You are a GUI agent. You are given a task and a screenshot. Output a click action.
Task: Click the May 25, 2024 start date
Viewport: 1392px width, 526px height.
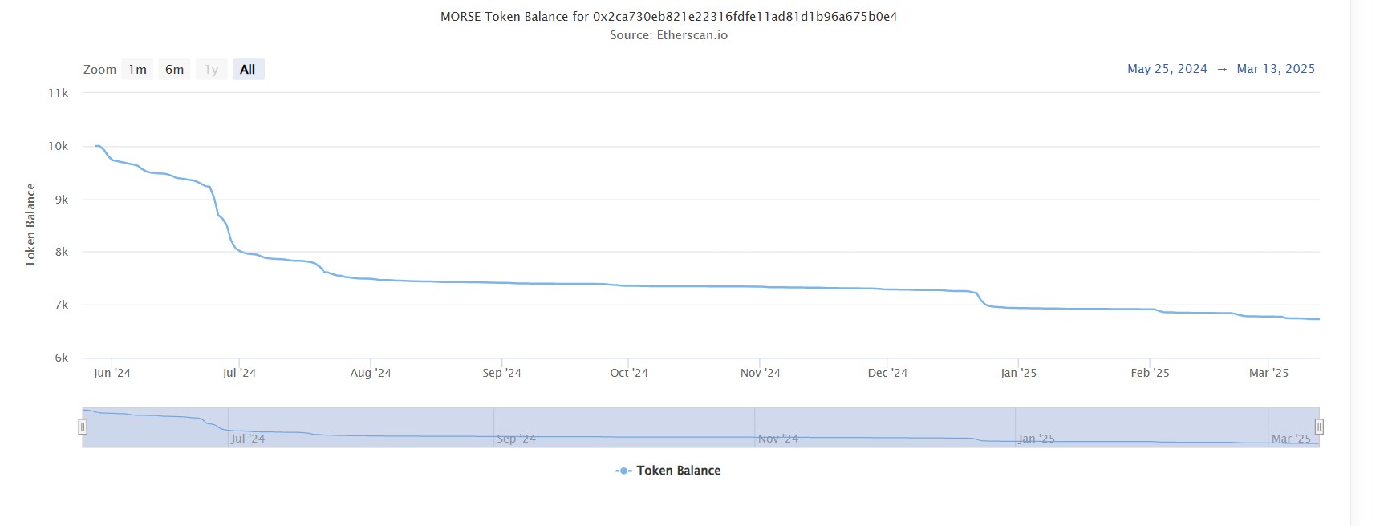click(x=1167, y=69)
